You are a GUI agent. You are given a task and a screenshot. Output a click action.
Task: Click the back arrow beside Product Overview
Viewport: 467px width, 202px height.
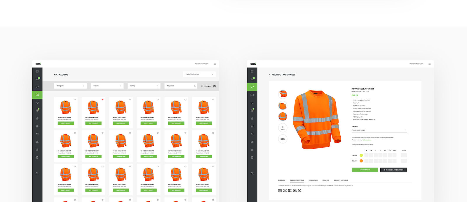(269, 75)
